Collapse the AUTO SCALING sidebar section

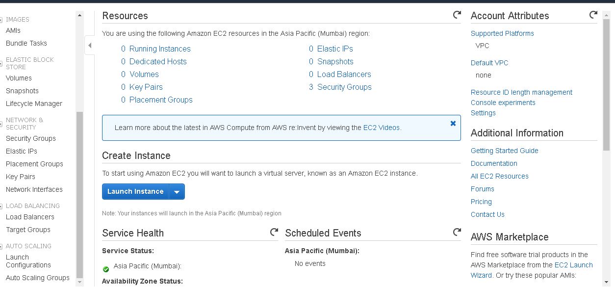tap(1, 246)
